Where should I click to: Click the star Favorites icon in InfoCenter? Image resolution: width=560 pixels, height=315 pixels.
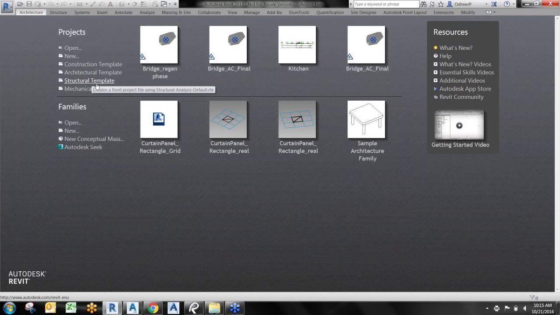441,4
